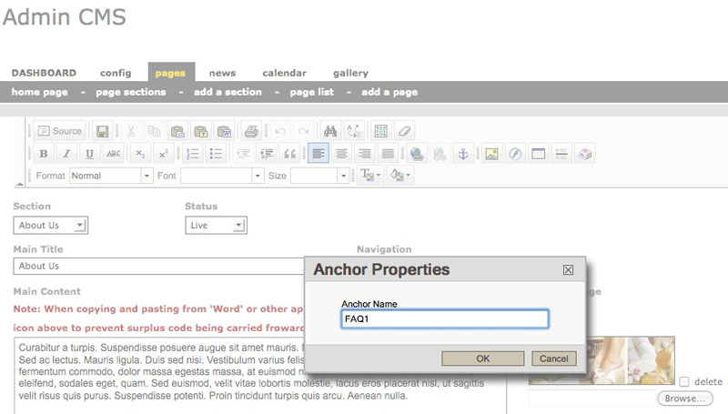728x414 pixels.
Task: Expand the Section dropdown showing About Us
Action: point(51,226)
